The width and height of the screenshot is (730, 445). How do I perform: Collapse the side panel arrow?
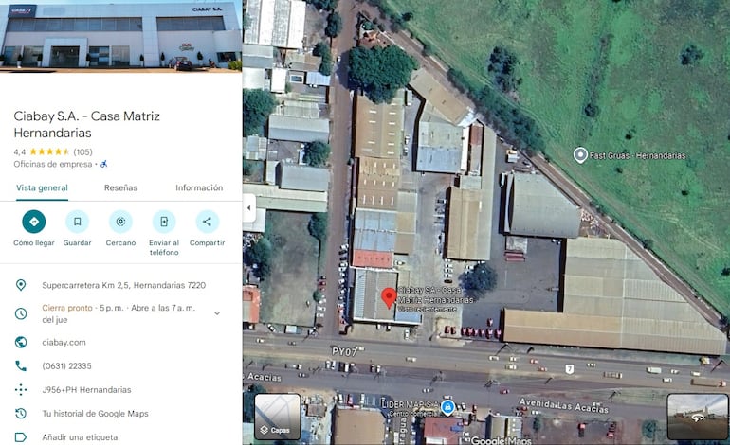[x=249, y=208]
